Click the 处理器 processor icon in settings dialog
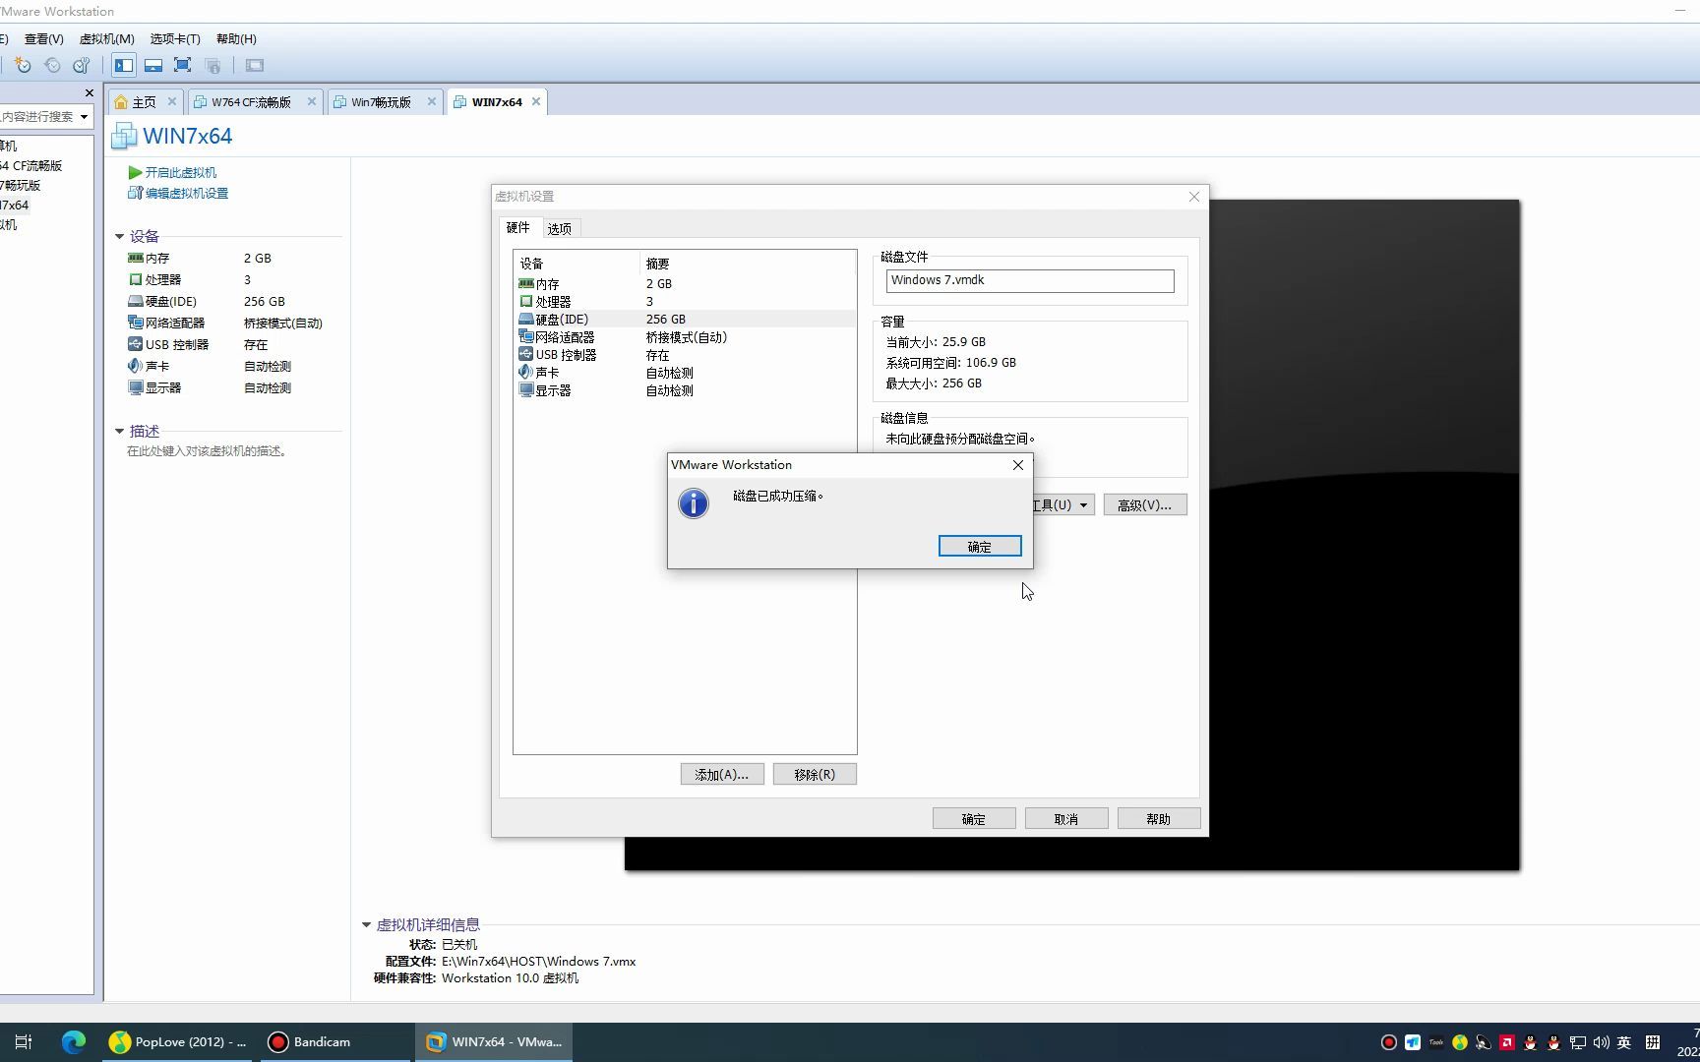This screenshot has width=1700, height=1062. [526, 302]
